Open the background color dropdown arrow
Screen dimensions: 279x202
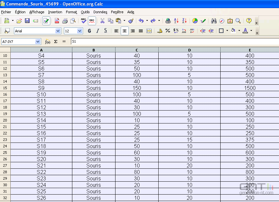(x=239, y=31)
